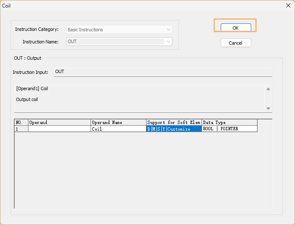Click the 'Operand Name' column header
The width and height of the screenshot is (295, 225).
[x=119, y=122]
